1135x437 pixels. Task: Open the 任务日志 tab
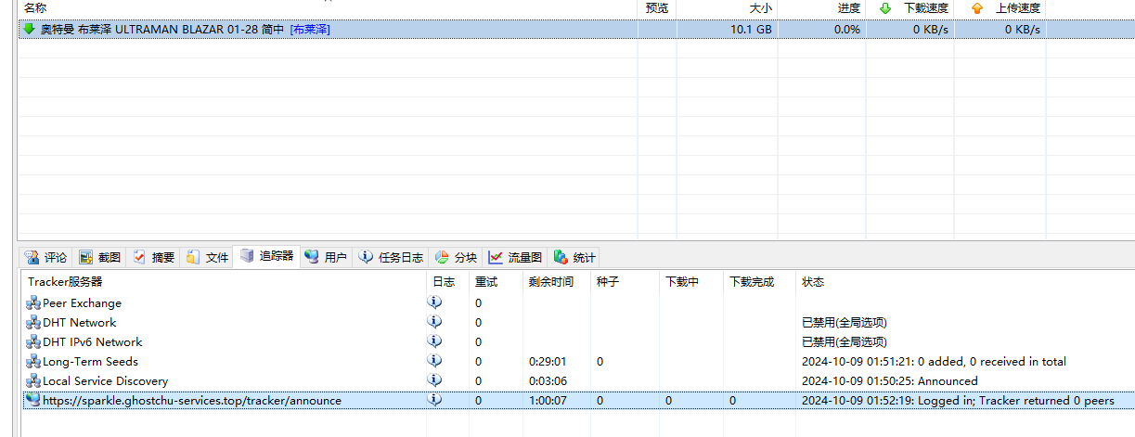(392, 257)
